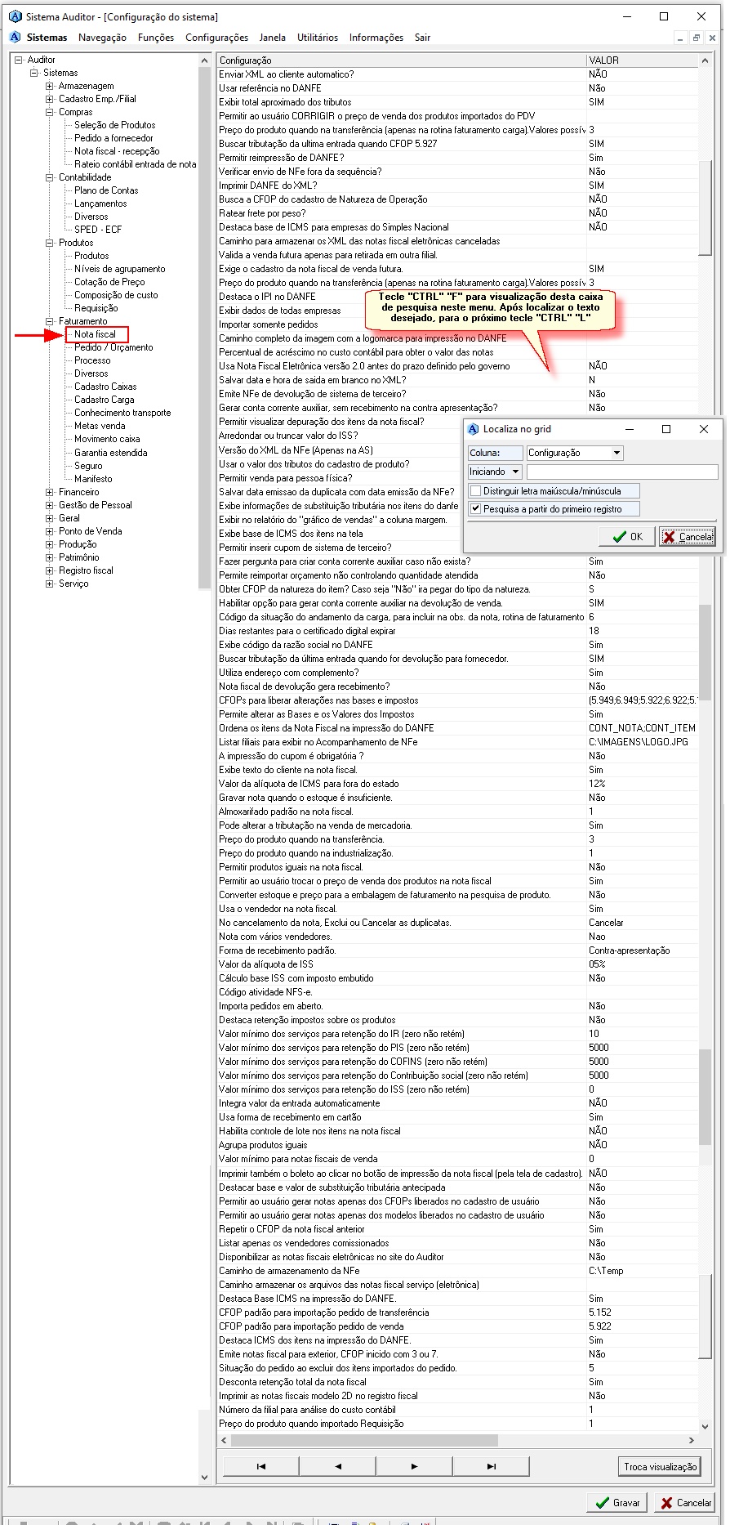
Task: Open the Utilitários menu
Action: tap(318, 38)
